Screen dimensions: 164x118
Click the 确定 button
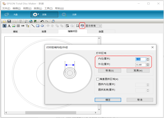tap(108, 100)
